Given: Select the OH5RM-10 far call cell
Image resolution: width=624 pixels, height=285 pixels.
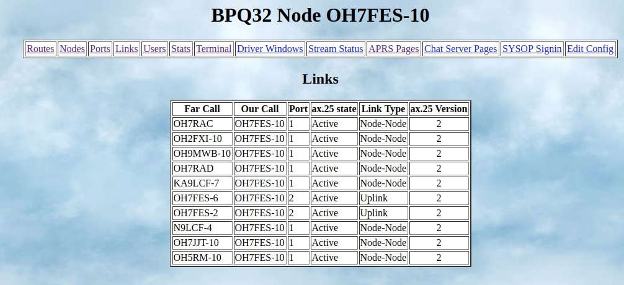Looking at the screenshot, I should coord(202,258).
